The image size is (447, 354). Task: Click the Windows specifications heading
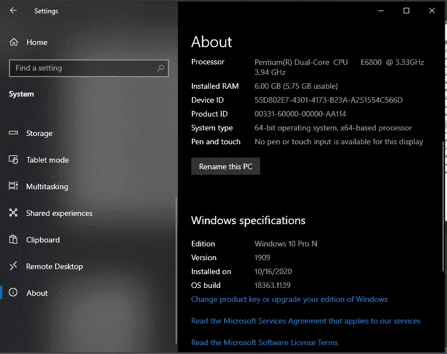coord(248,220)
